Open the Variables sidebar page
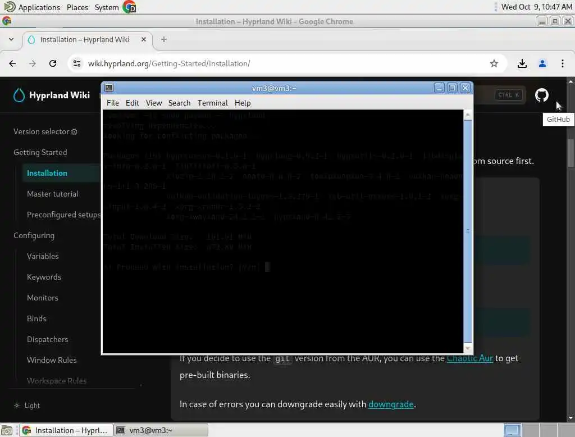The image size is (575, 437). click(x=43, y=256)
